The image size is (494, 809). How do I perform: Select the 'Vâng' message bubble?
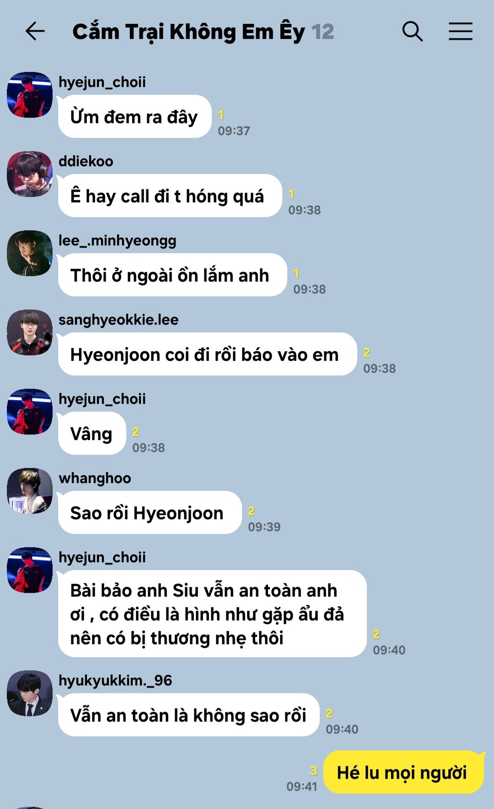(x=92, y=433)
